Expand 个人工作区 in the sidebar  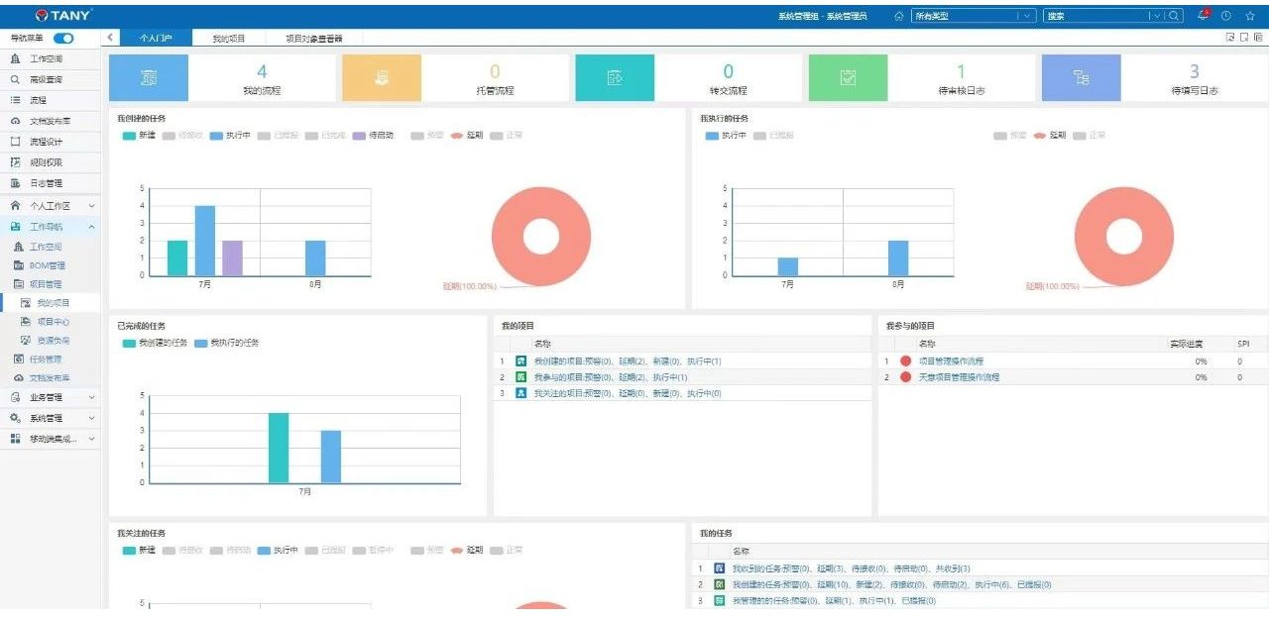point(51,206)
